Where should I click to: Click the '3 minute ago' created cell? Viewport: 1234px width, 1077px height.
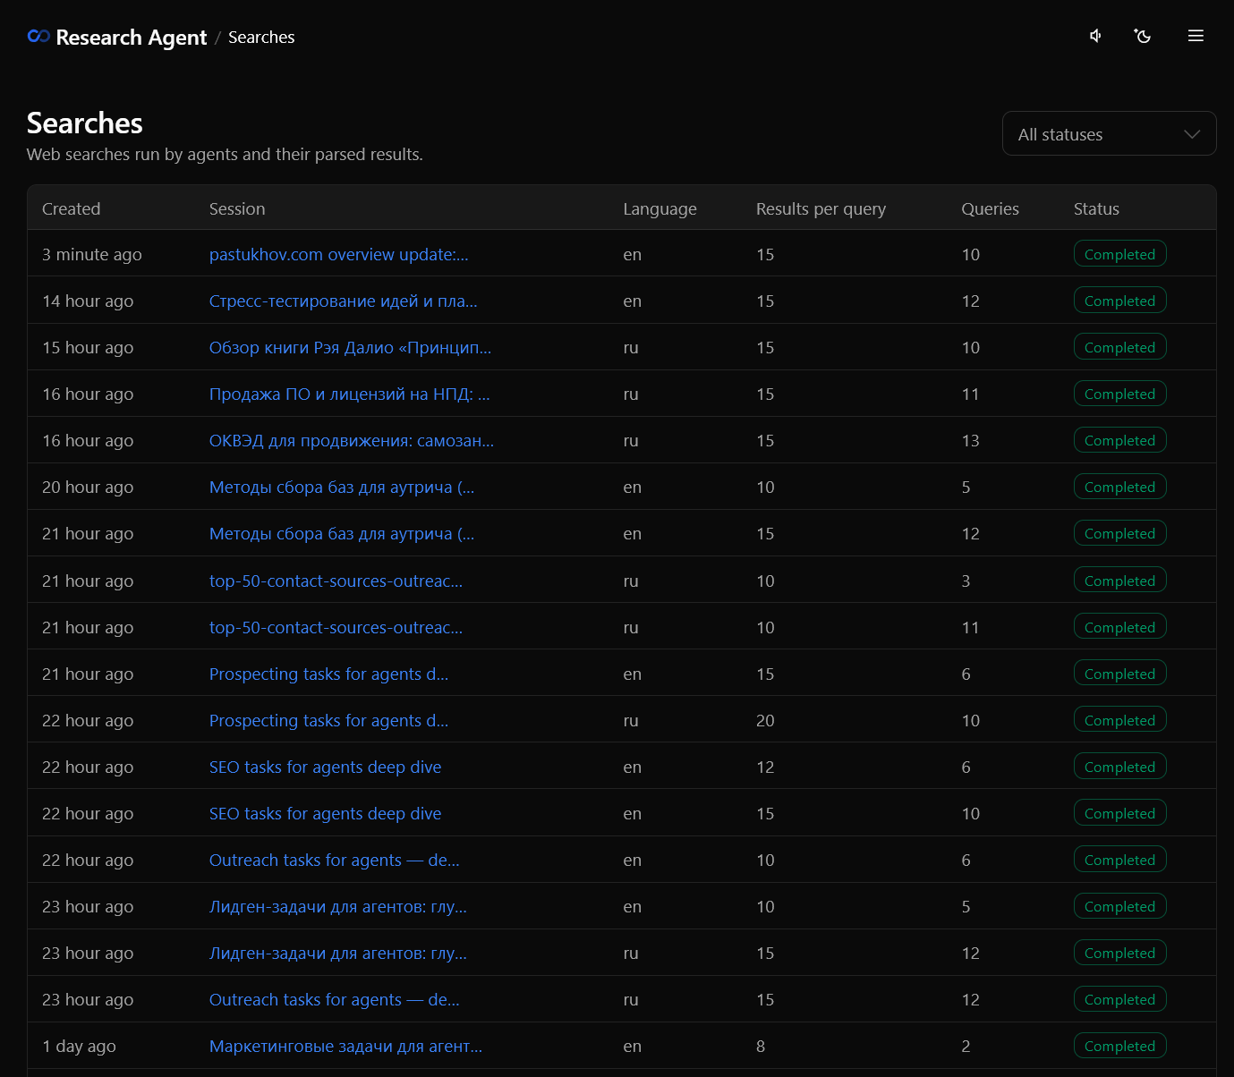(x=92, y=255)
